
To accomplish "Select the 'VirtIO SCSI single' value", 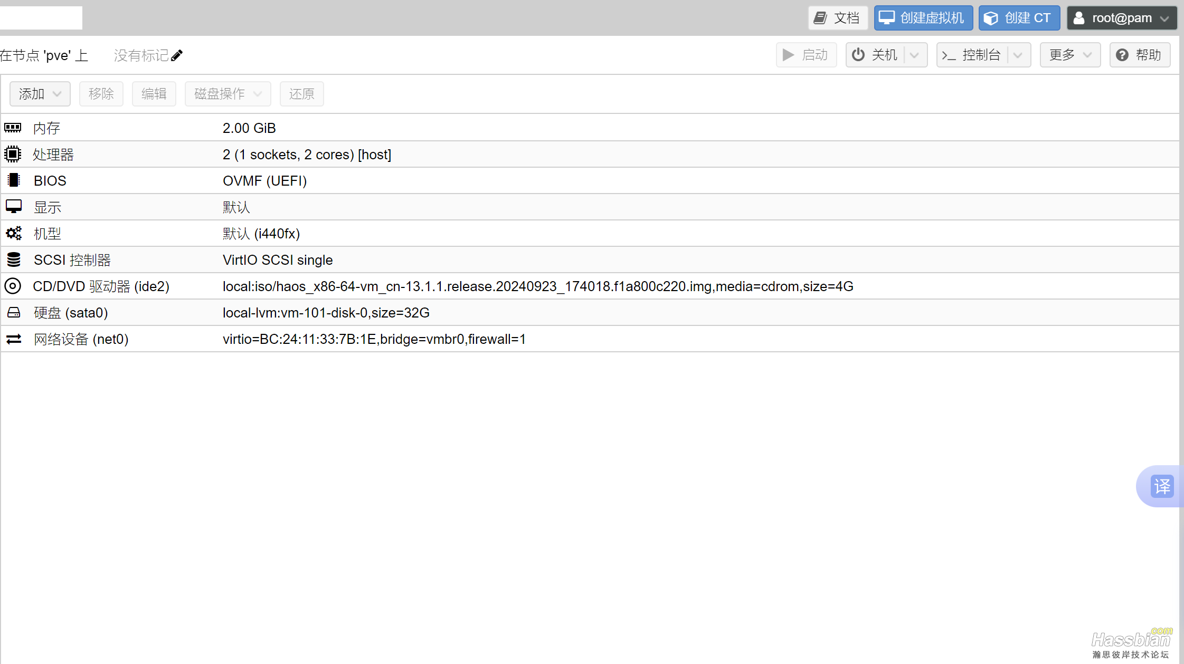I will [278, 260].
